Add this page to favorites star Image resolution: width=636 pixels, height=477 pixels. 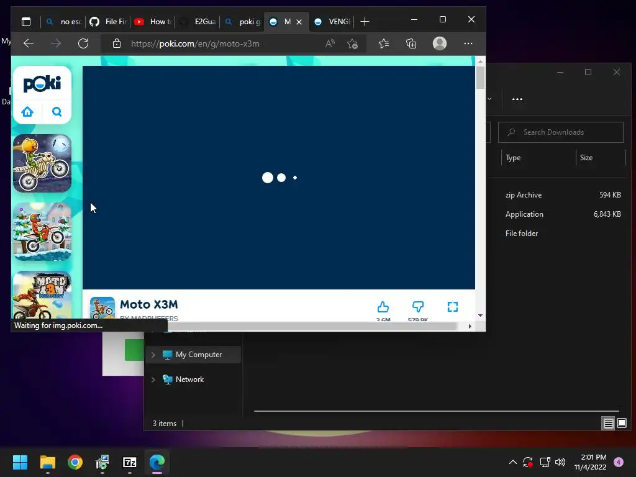pos(353,43)
